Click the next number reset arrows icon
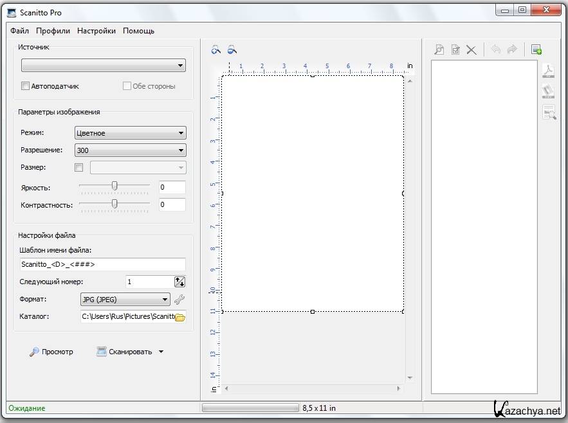 pyautogui.click(x=179, y=282)
